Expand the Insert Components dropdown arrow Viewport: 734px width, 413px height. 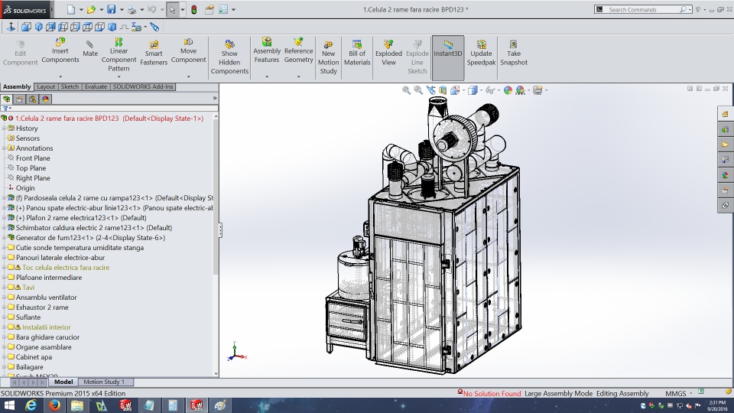(x=60, y=76)
